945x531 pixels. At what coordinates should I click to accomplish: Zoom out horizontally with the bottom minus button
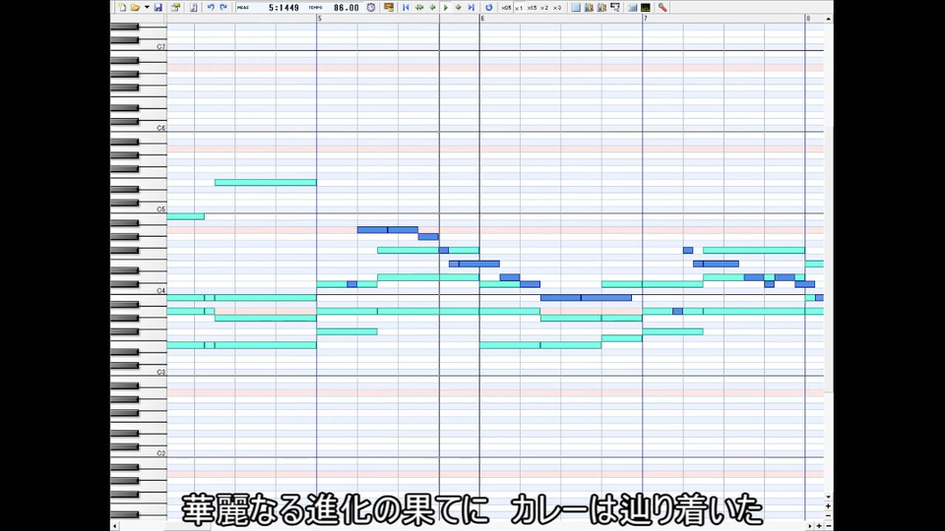tap(828, 526)
